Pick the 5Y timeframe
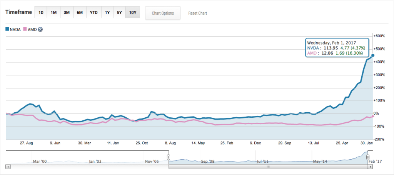 [x=120, y=13]
